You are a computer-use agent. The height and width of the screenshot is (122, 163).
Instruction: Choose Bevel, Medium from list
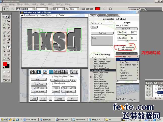point(103,70)
